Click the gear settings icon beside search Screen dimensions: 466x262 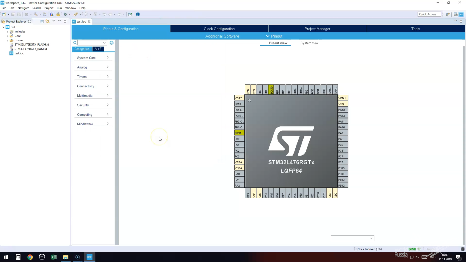coord(112,43)
